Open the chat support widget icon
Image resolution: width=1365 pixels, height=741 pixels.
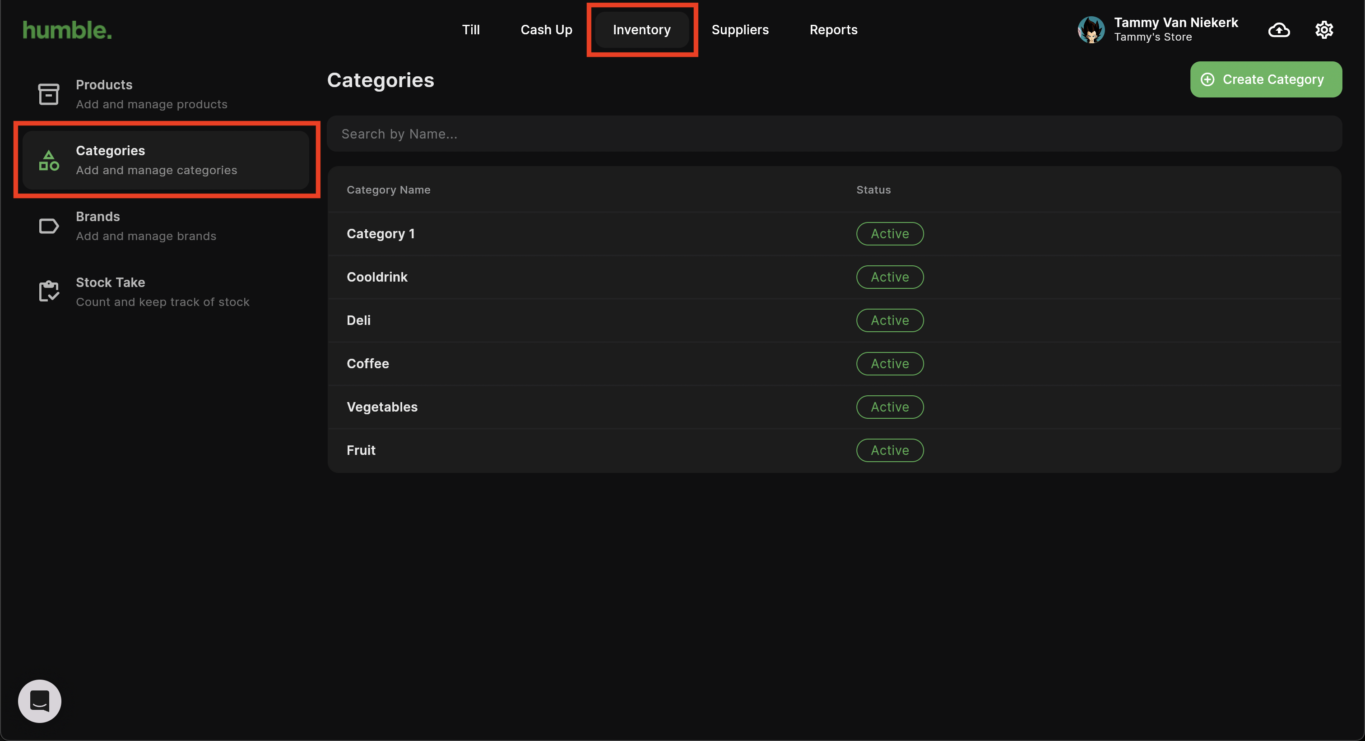[40, 701]
